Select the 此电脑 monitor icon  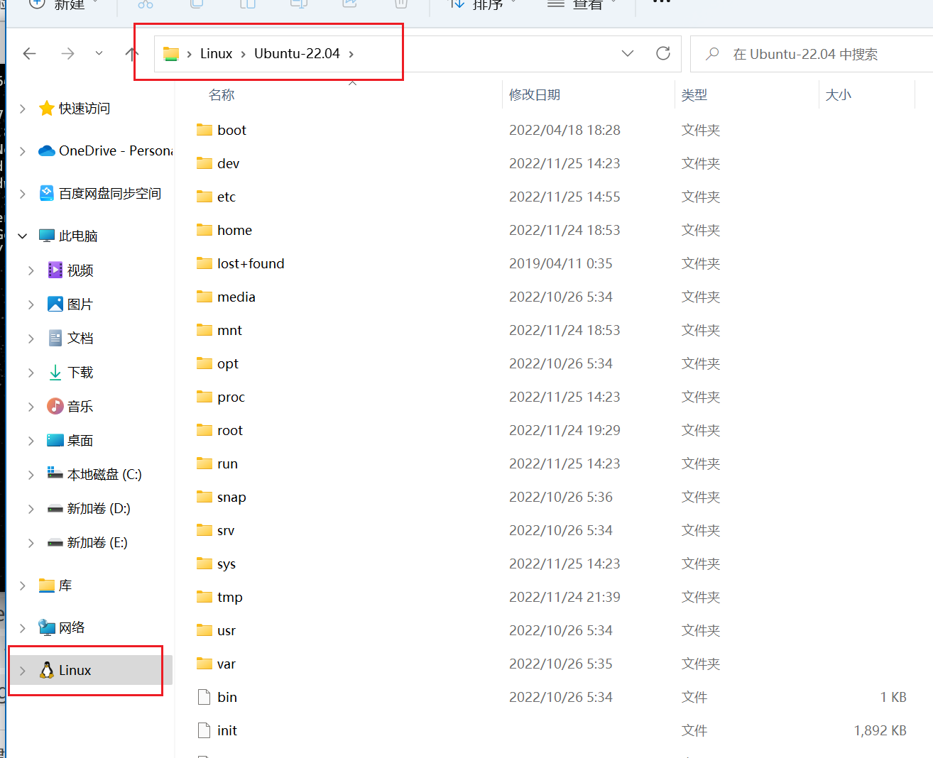click(47, 236)
